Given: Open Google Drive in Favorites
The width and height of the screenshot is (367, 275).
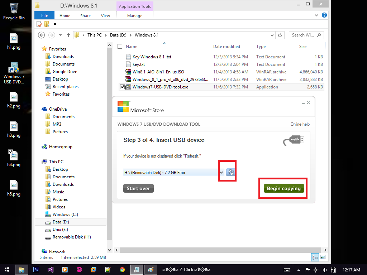Looking at the screenshot, I should [65, 72].
